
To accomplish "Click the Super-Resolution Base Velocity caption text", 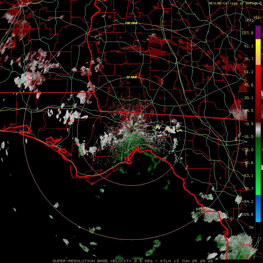I will (x=133, y=261).
